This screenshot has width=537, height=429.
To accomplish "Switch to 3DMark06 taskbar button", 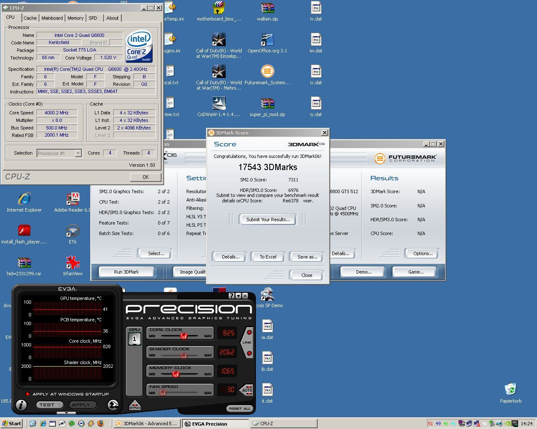I will click(x=147, y=424).
